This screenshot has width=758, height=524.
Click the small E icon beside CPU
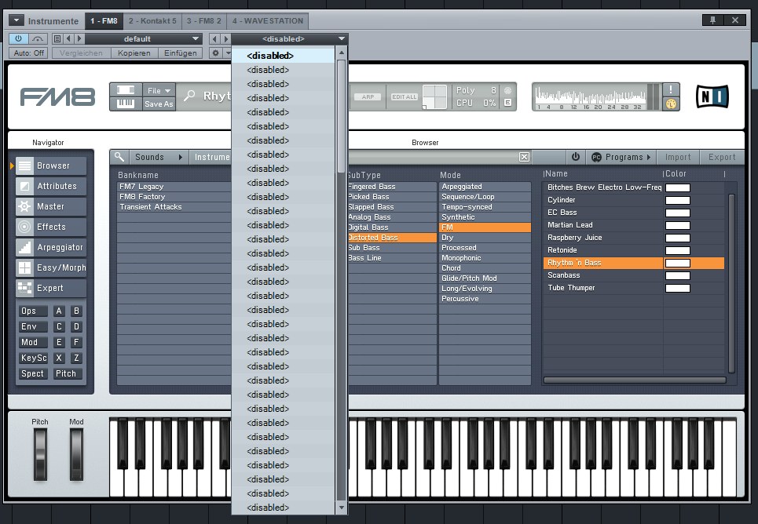pyautogui.click(x=507, y=103)
